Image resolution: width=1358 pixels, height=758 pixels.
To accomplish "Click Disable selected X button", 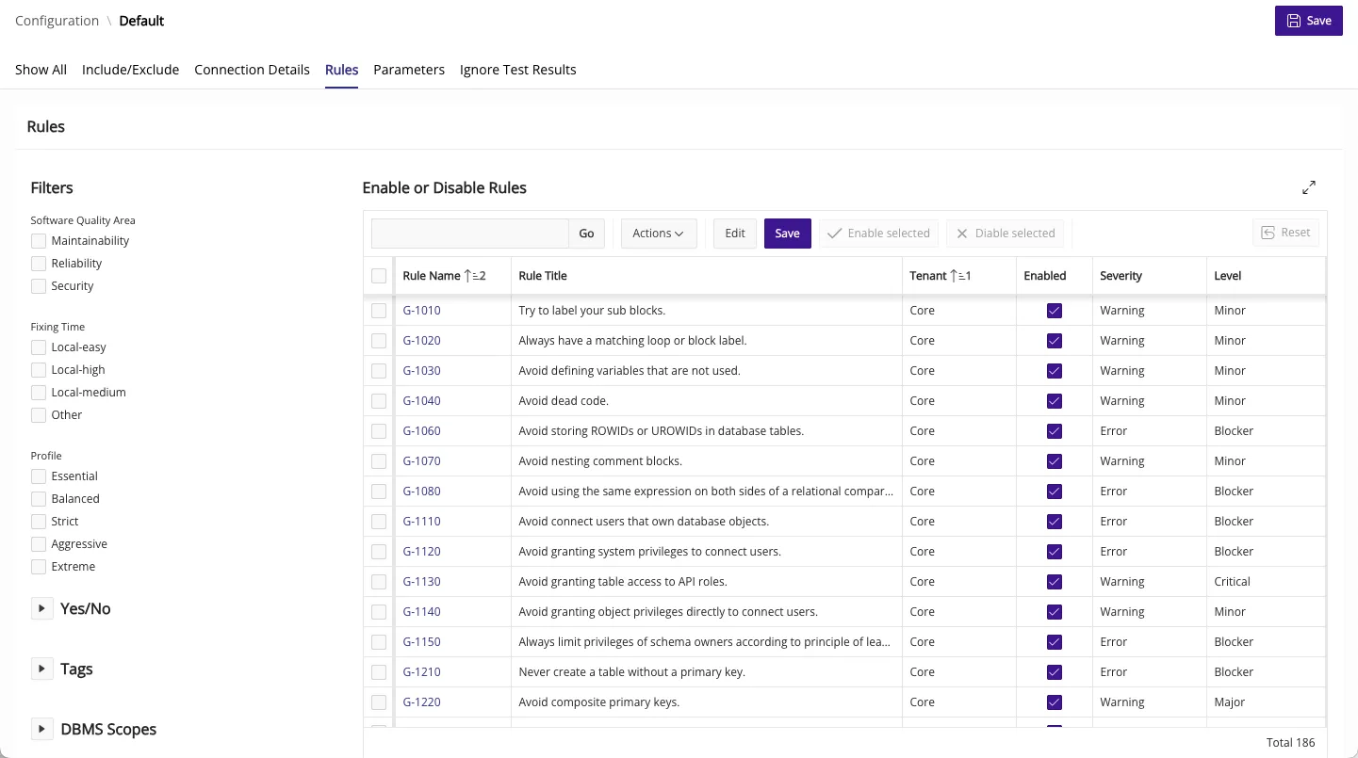I will click(x=1005, y=234).
